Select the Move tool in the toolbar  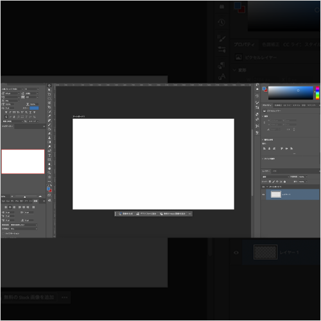coord(49,85)
